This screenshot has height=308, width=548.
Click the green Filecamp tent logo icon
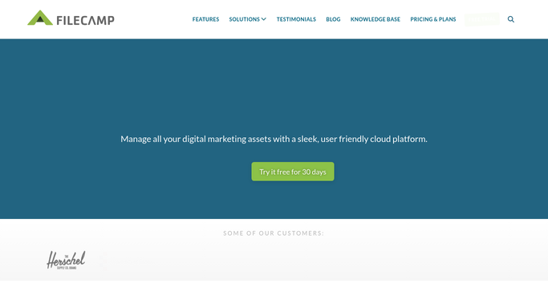click(40, 18)
